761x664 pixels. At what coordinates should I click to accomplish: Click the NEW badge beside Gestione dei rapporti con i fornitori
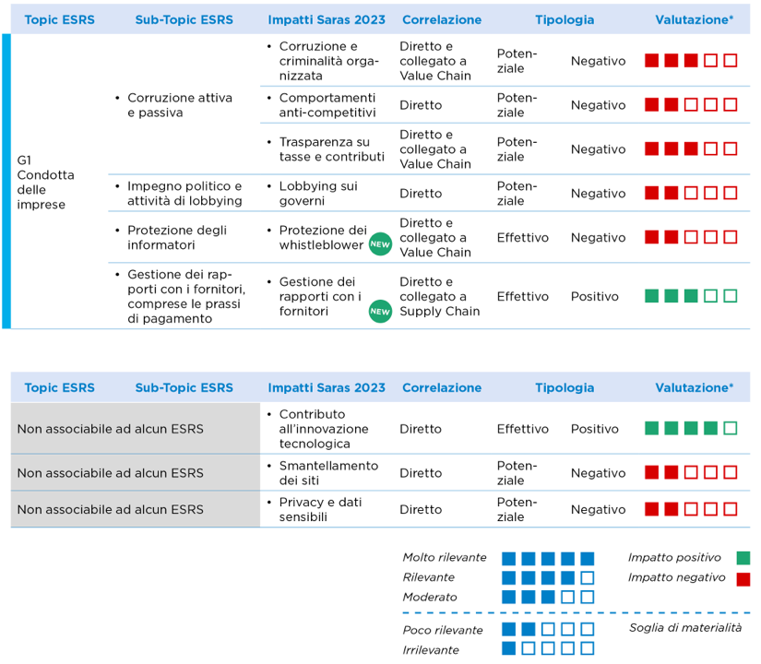click(x=380, y=311)
